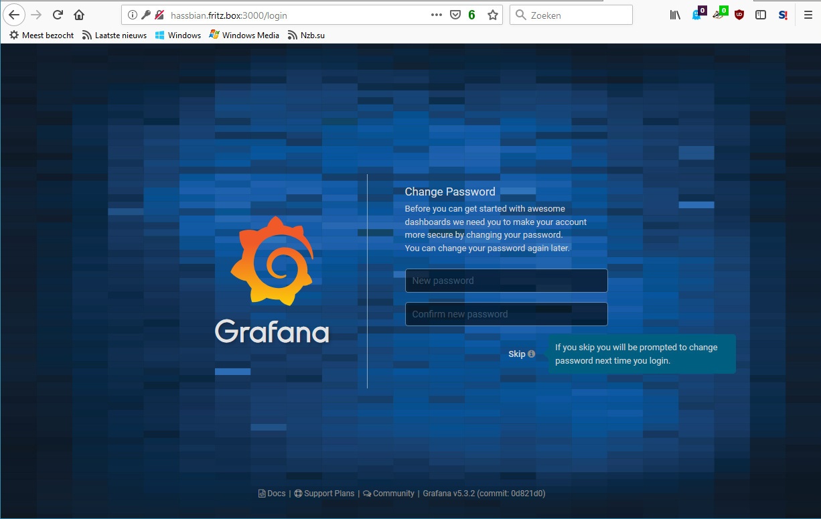The height and width of the screenshot is (519, 821).
Task: Go back using the browser back arrow
Action: (14, 15)
